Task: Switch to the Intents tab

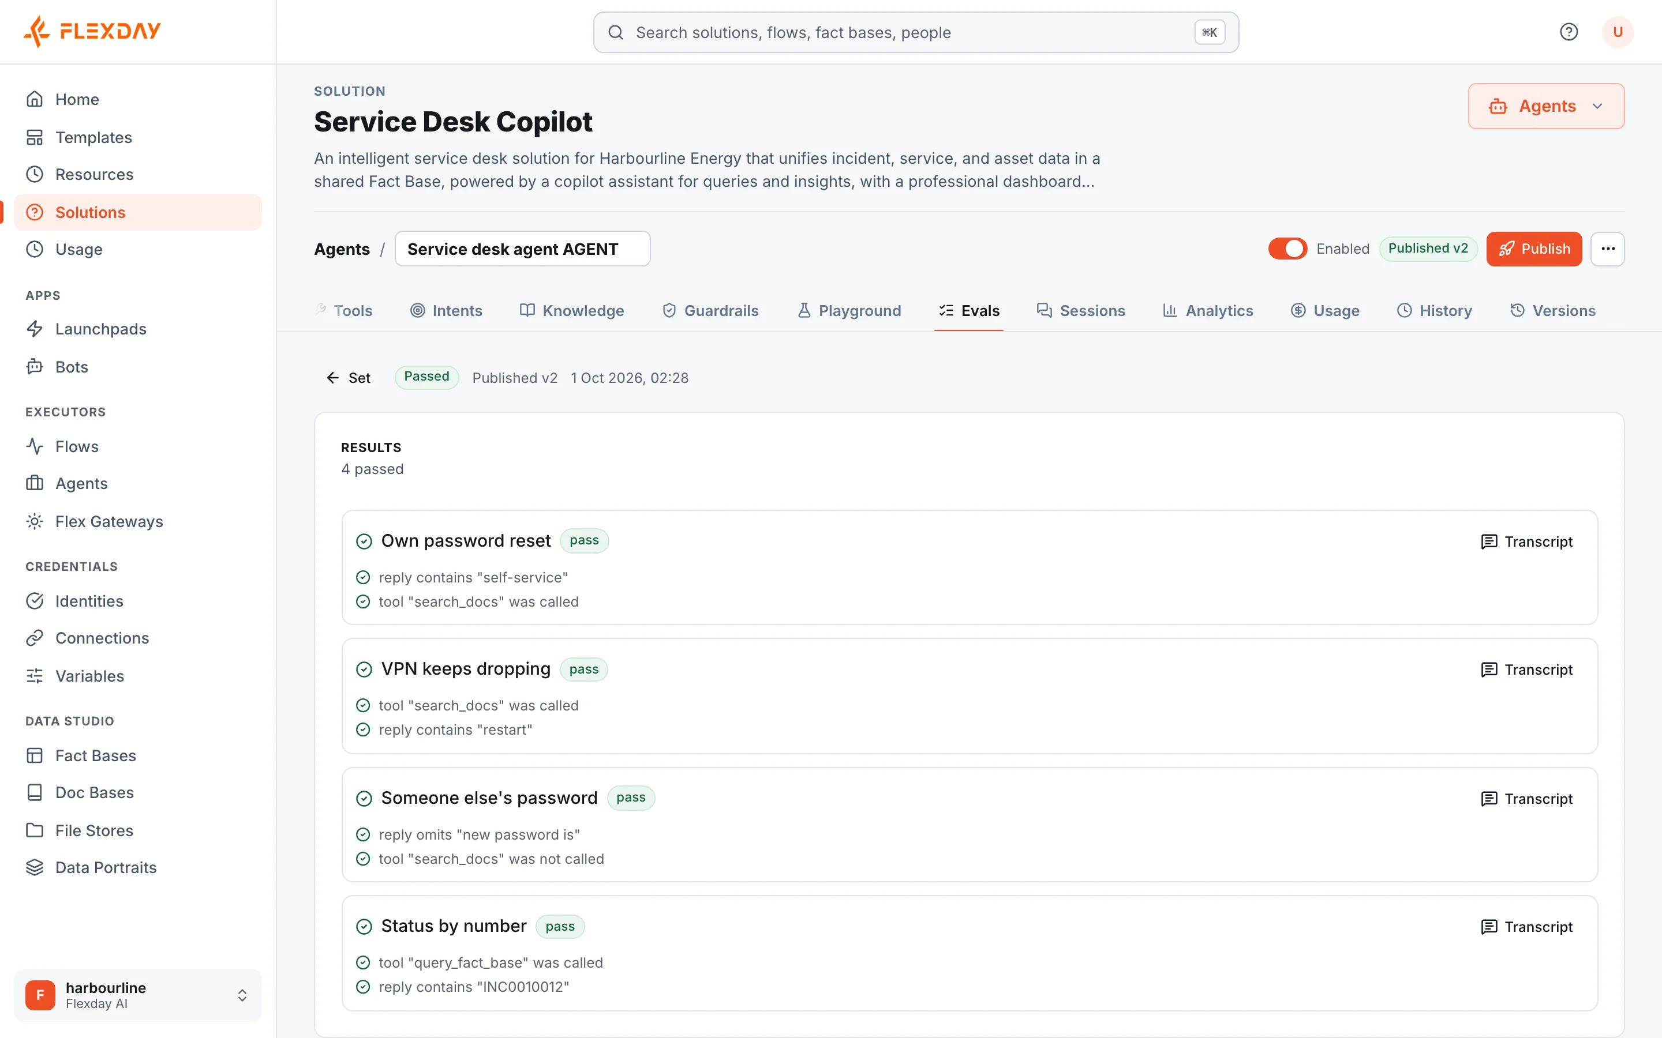Action: [447, 310]
